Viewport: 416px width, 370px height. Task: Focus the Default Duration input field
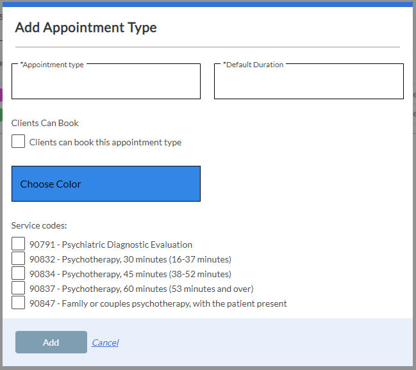pos(308,83)
